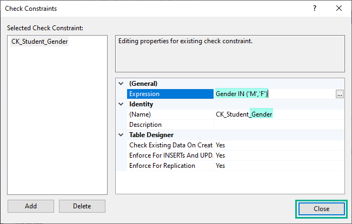This screenshot has width=352, height=224.
Task: Click the Expression value field
Action: click(x=275, y=94)
